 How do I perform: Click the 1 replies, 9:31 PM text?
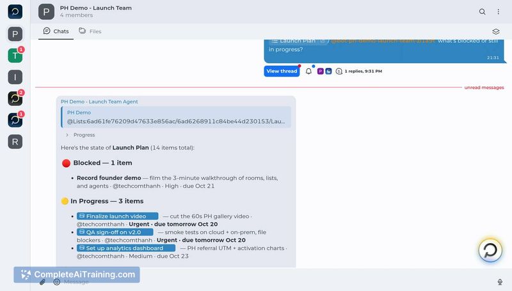tap(364, 71)
